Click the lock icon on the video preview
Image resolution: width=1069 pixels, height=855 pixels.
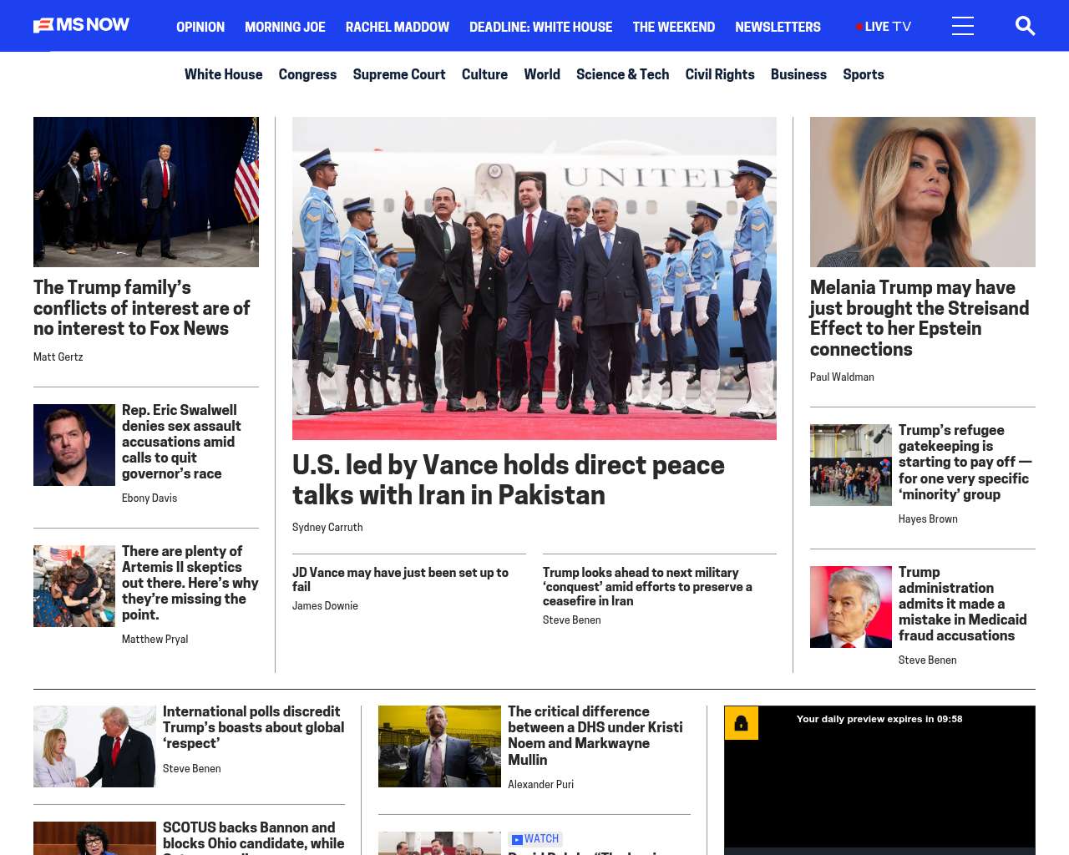741,723
